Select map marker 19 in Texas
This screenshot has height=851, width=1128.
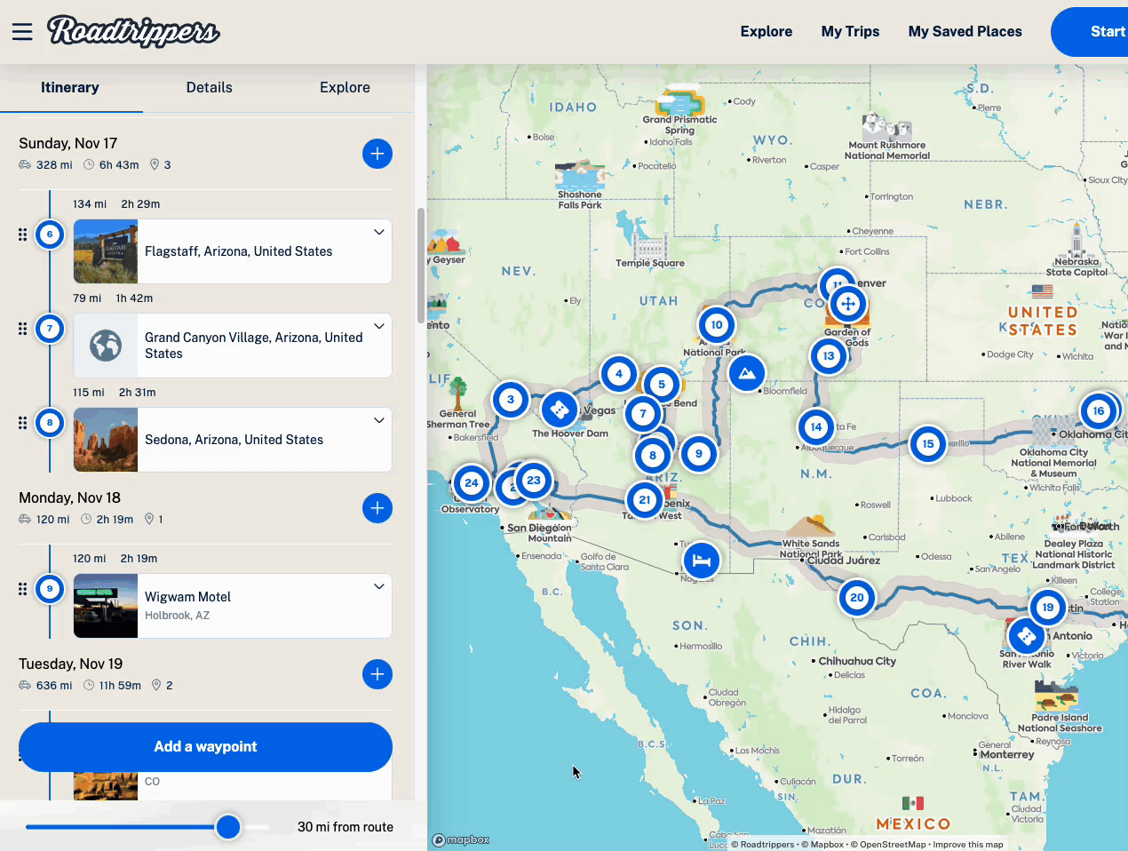pos(1048,608)
